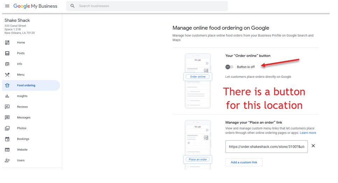Click the Website icon in sidebar

[7, 150]
